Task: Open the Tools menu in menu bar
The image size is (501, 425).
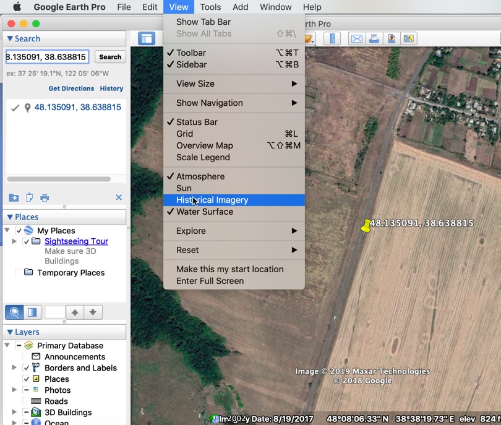Action: (210, 7)
